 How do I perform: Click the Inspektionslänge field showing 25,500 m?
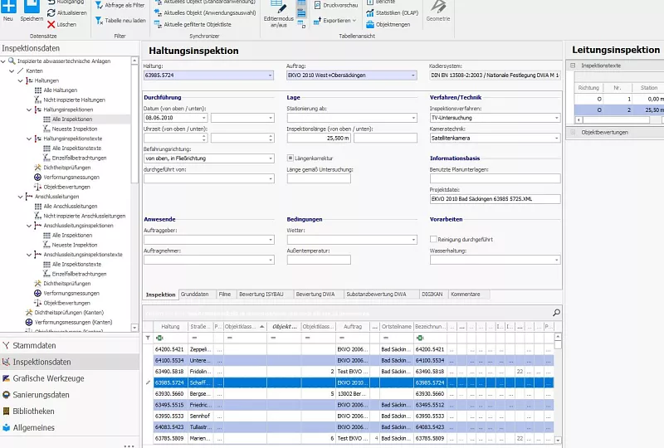tap(319, 138)
